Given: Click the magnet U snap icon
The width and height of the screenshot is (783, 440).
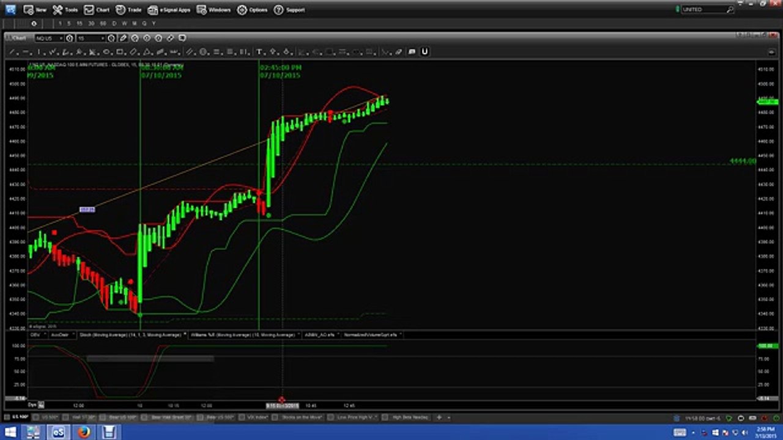Looking at the screenshot, I should 425,52.
